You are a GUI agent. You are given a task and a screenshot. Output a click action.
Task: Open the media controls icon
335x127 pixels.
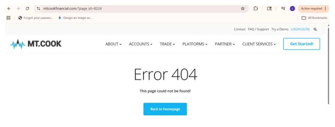coord(283,9)
